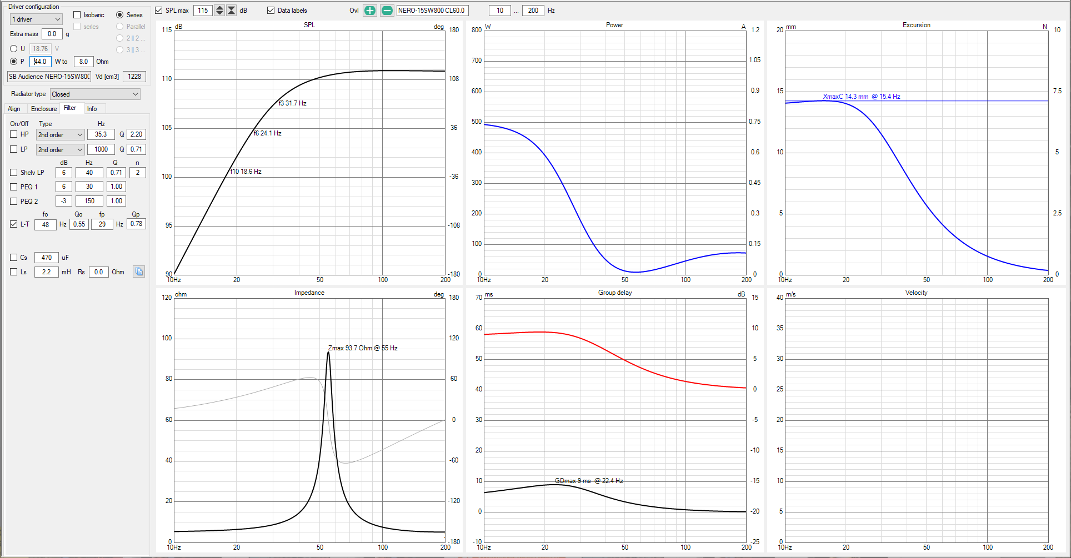Turn on the Shelv LP checkbox
The image size is (1071, 558).
coord(14,173)
